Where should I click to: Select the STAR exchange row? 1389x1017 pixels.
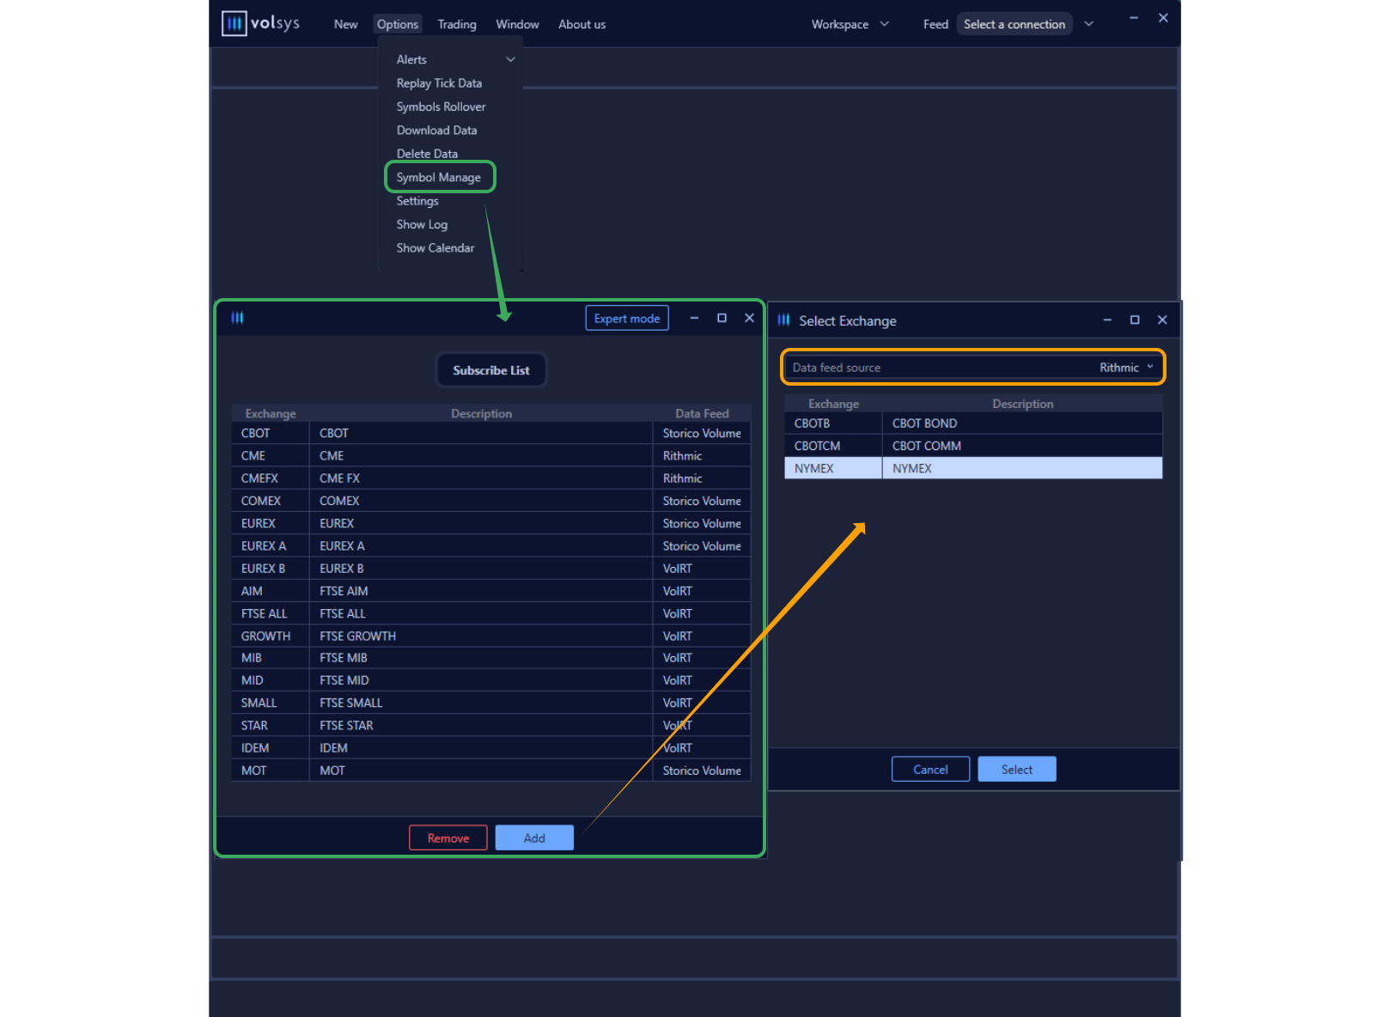coord(491,725)
